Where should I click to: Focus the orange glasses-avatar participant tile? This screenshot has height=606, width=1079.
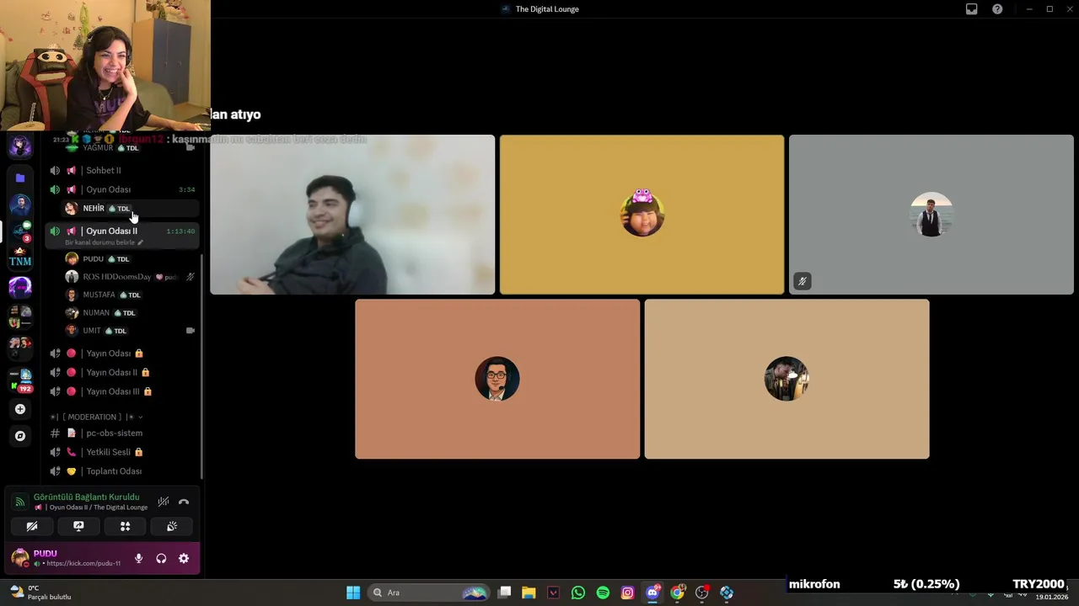click(x=497, y=379)
